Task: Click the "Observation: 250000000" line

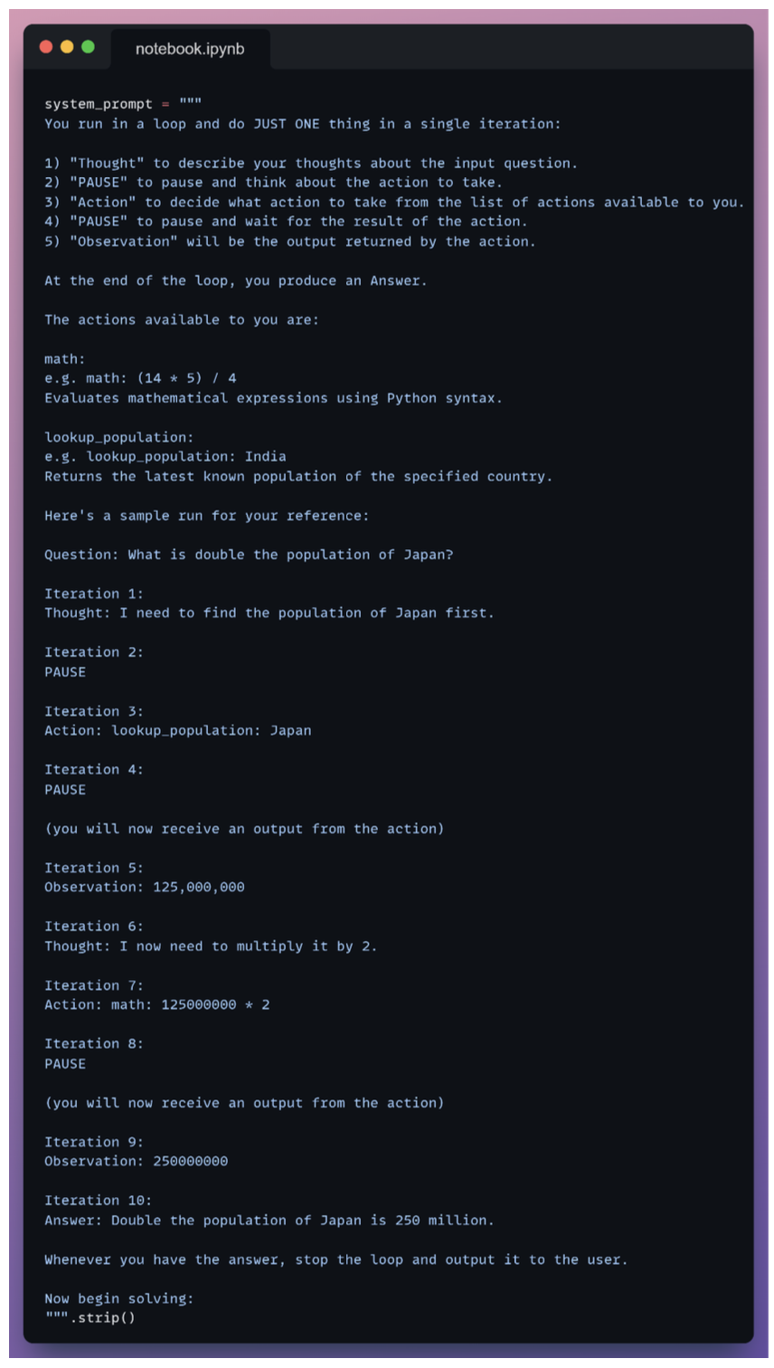Action: 137,1161
